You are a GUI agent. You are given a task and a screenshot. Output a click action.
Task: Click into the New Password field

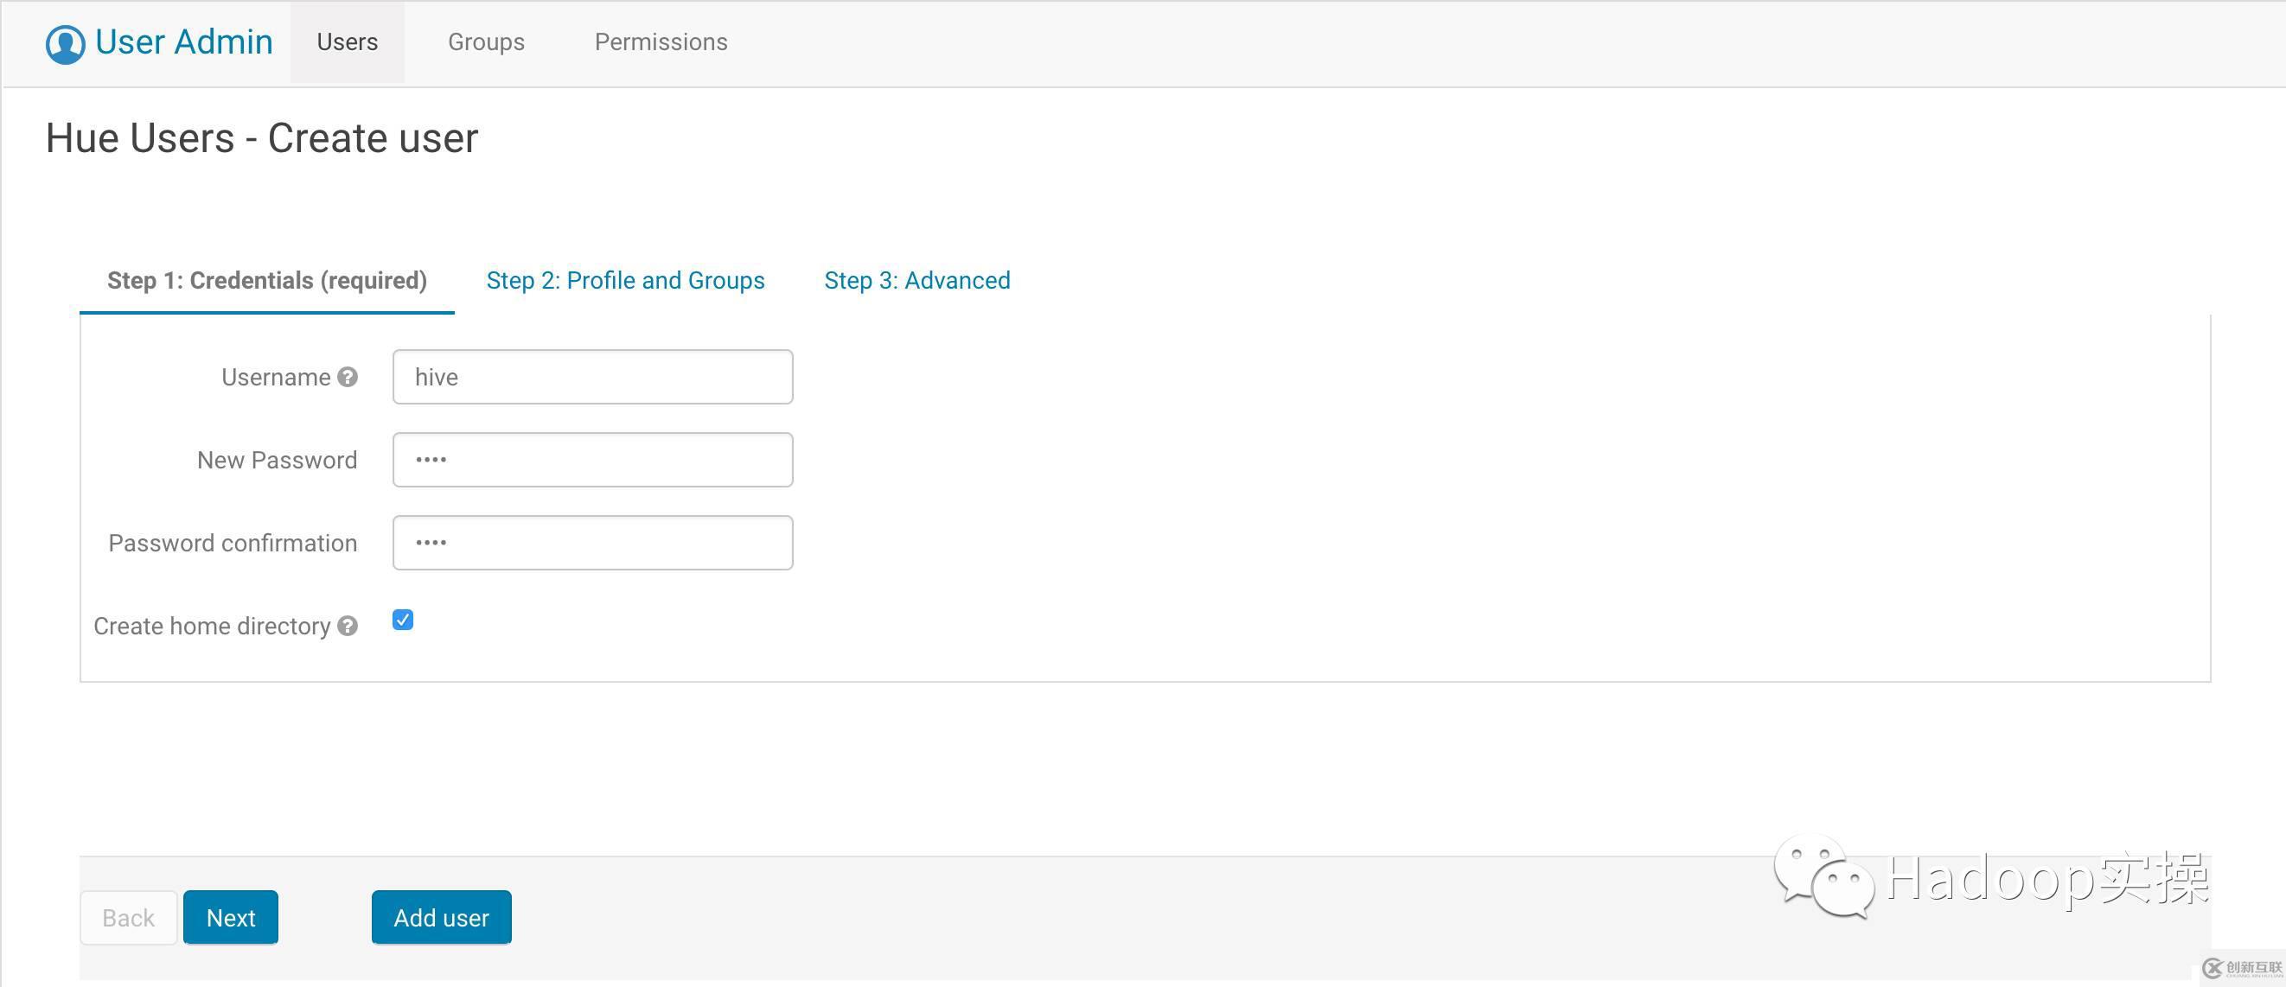coord(592,459)
